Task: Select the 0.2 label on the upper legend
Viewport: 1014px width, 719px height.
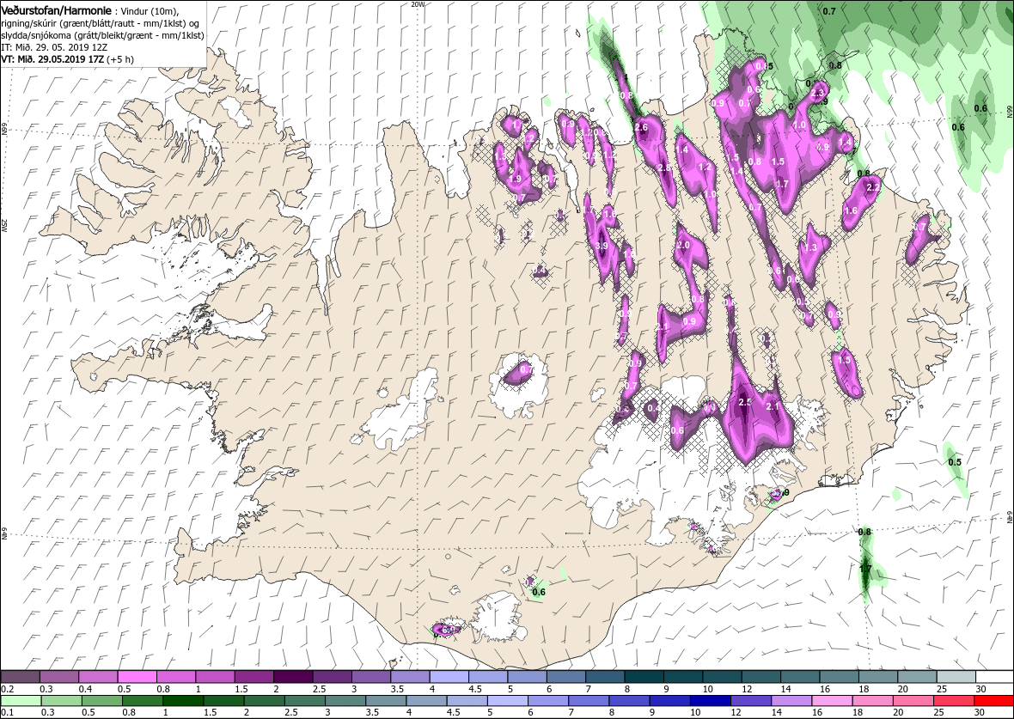Action: pos(7,689)
